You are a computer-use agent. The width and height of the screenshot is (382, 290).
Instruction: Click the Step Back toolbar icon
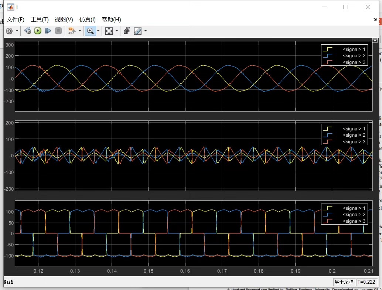28,31
